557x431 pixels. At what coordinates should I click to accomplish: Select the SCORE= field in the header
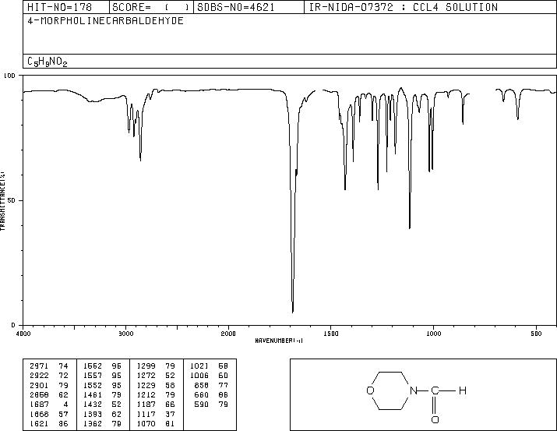151,7
